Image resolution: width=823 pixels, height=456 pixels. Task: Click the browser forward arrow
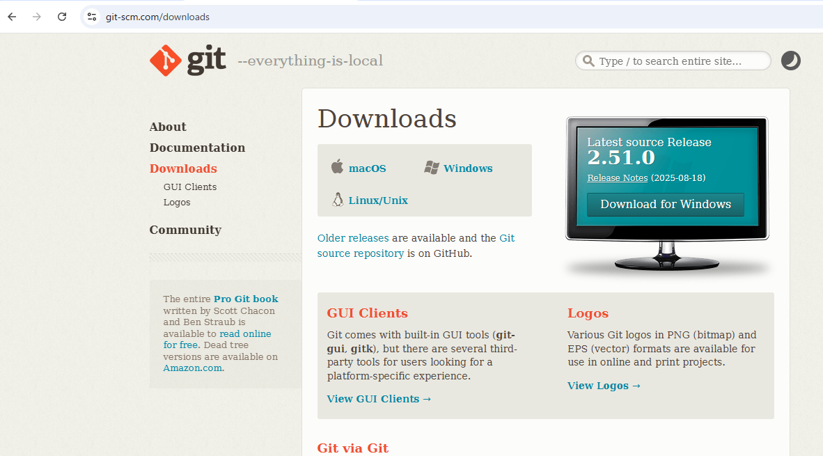coord(37,17)
